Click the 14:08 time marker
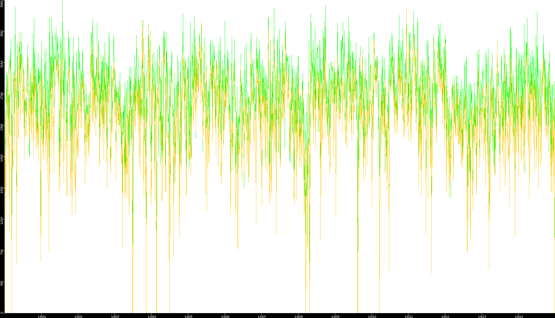This screenshot has height=318, width=555. [x=298, y=316]
